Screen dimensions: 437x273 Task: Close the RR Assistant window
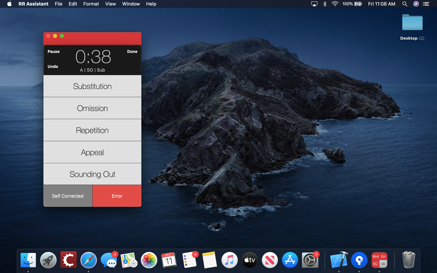point(48,36)
